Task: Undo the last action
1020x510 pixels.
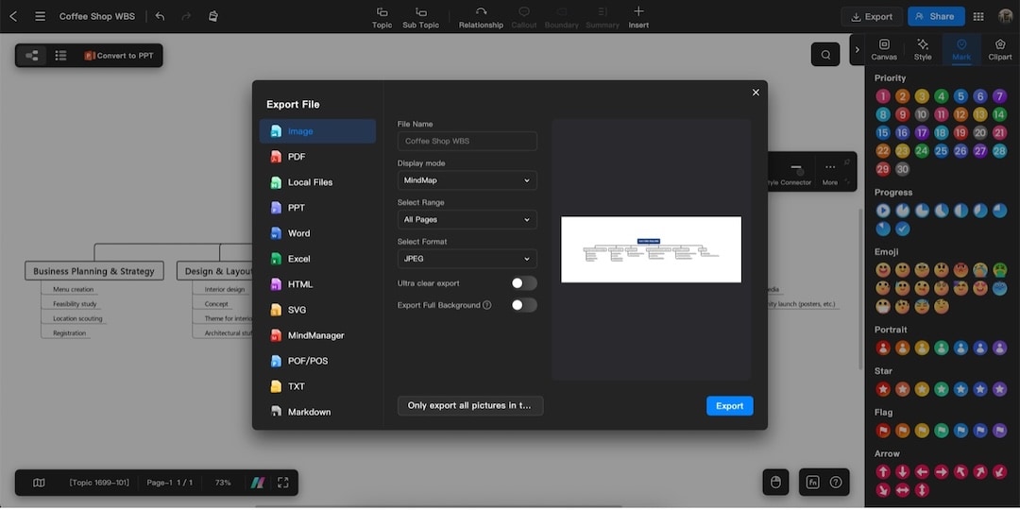Action: pyautogui.click(x=160, y=16)
